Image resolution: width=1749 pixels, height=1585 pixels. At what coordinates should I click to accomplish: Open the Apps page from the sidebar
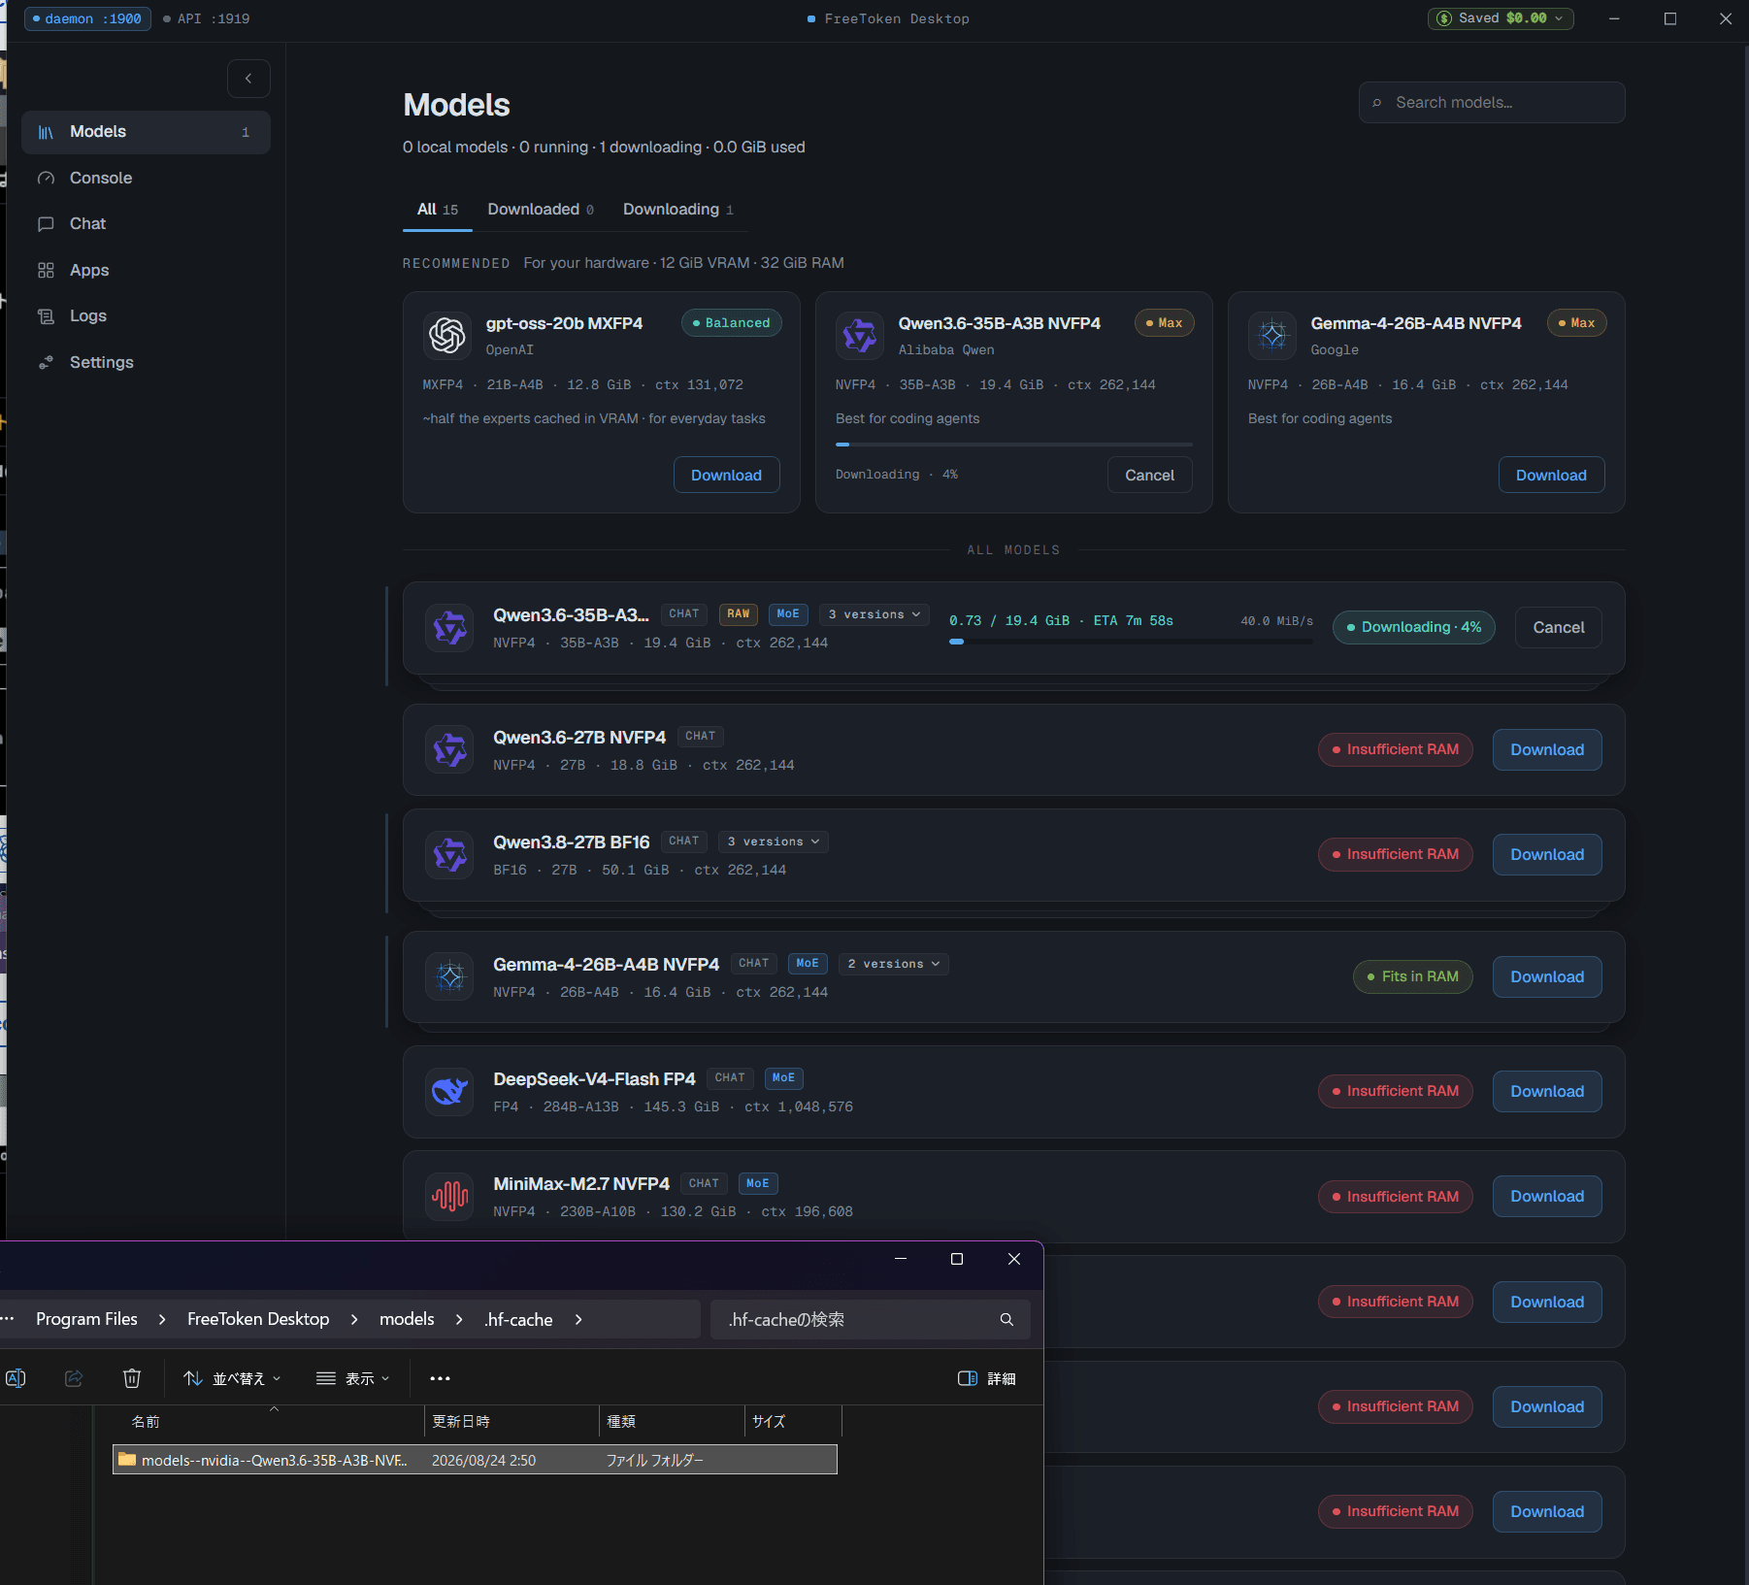[x=146, y=270]
